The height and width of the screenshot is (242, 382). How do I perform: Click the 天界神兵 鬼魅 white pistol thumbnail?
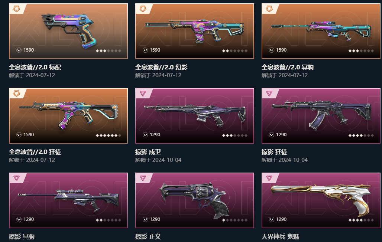point(321,200)
